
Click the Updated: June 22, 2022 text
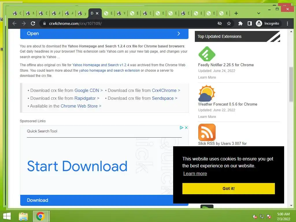[217, 110]
